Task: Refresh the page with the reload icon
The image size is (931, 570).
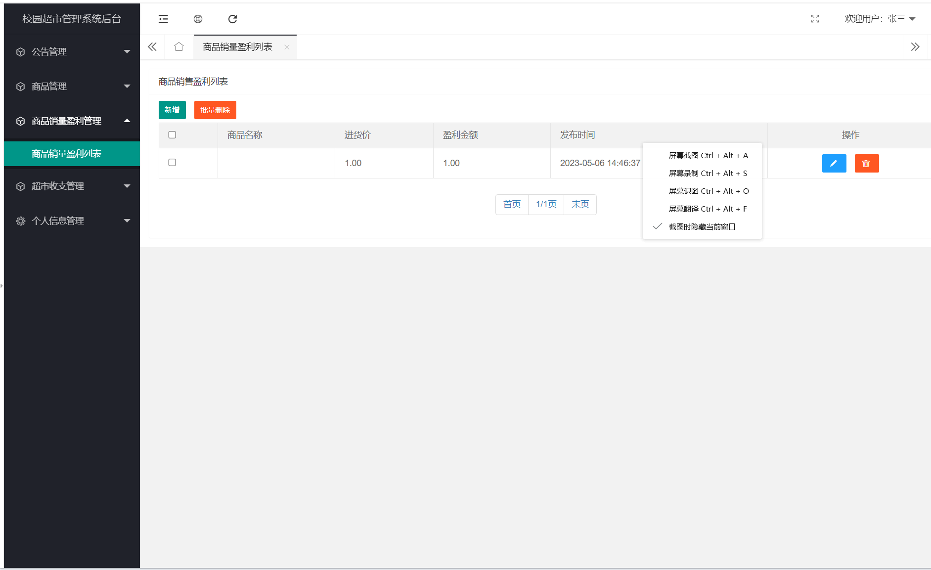Action: pos(232,19)
